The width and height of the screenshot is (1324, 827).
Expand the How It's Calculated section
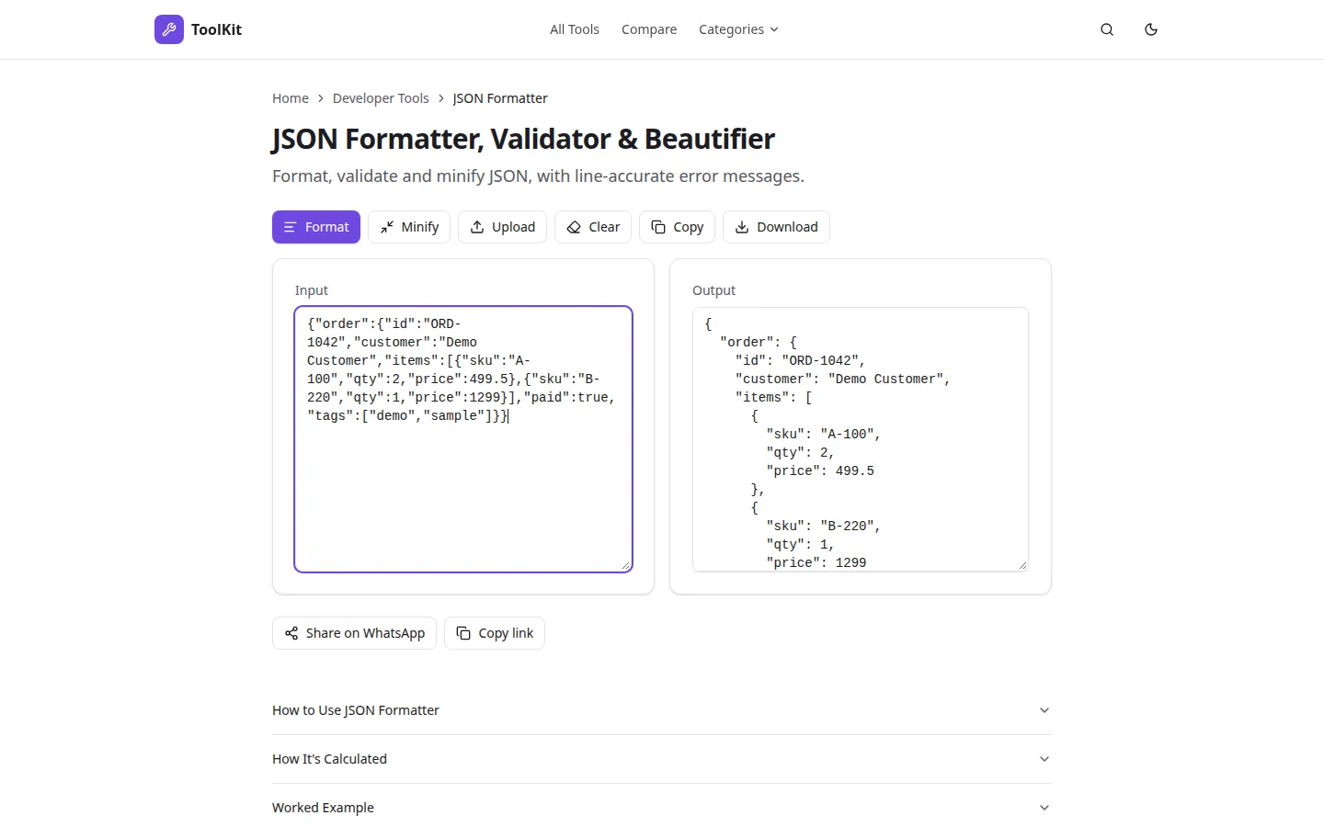coord(662,759)
